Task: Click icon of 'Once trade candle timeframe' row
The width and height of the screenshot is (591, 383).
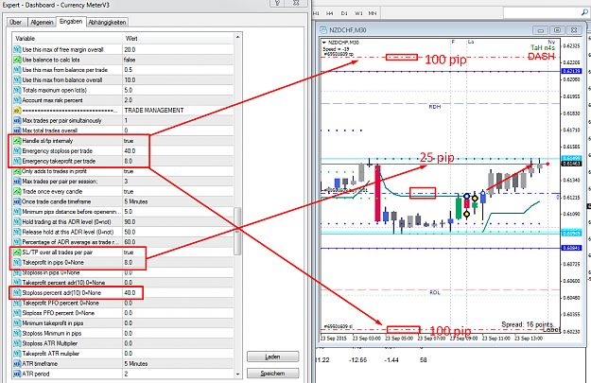Action: click(17, 201)
